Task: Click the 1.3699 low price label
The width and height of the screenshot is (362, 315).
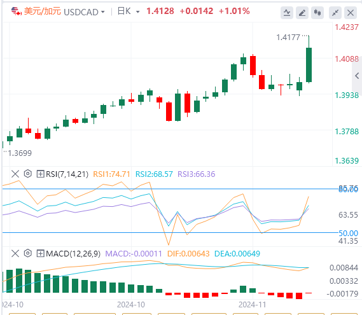Action: click(20, 153)
